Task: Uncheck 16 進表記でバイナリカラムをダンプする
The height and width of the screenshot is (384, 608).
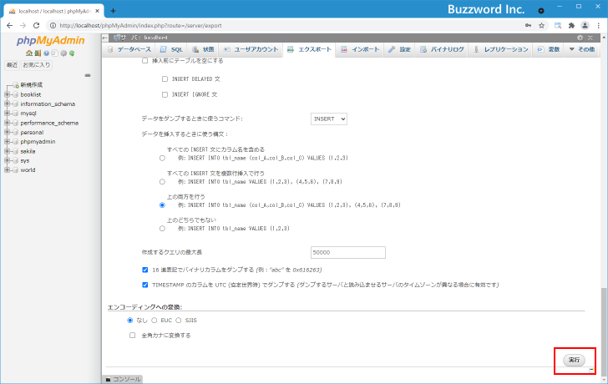Action: tap(145, 270)
